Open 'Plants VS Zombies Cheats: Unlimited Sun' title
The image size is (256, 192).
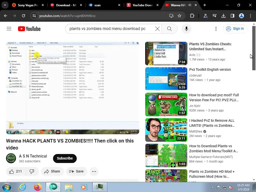tap(210, 46)
